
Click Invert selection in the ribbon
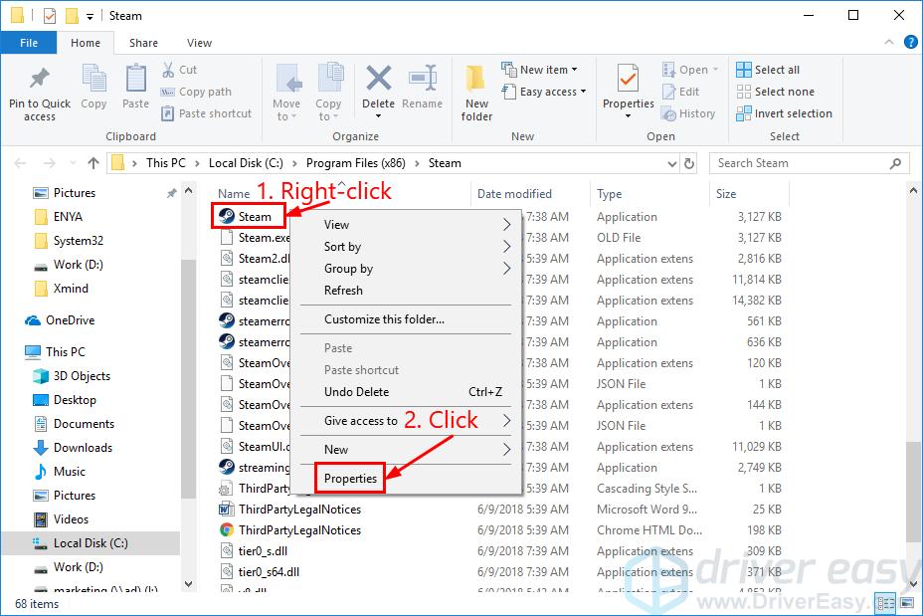coord(785,113)
